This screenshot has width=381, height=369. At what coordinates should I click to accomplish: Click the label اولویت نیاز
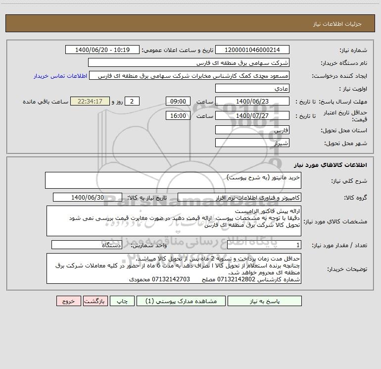point(353,89)
